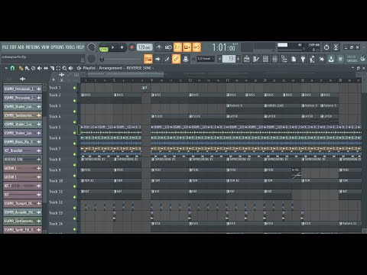Open the TOOLS menu
This screenshot has width=367, height=275.
[70, 47]
